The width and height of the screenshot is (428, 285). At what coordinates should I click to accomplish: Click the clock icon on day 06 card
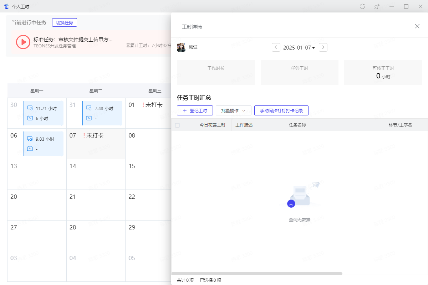click(x=30, y=149)
